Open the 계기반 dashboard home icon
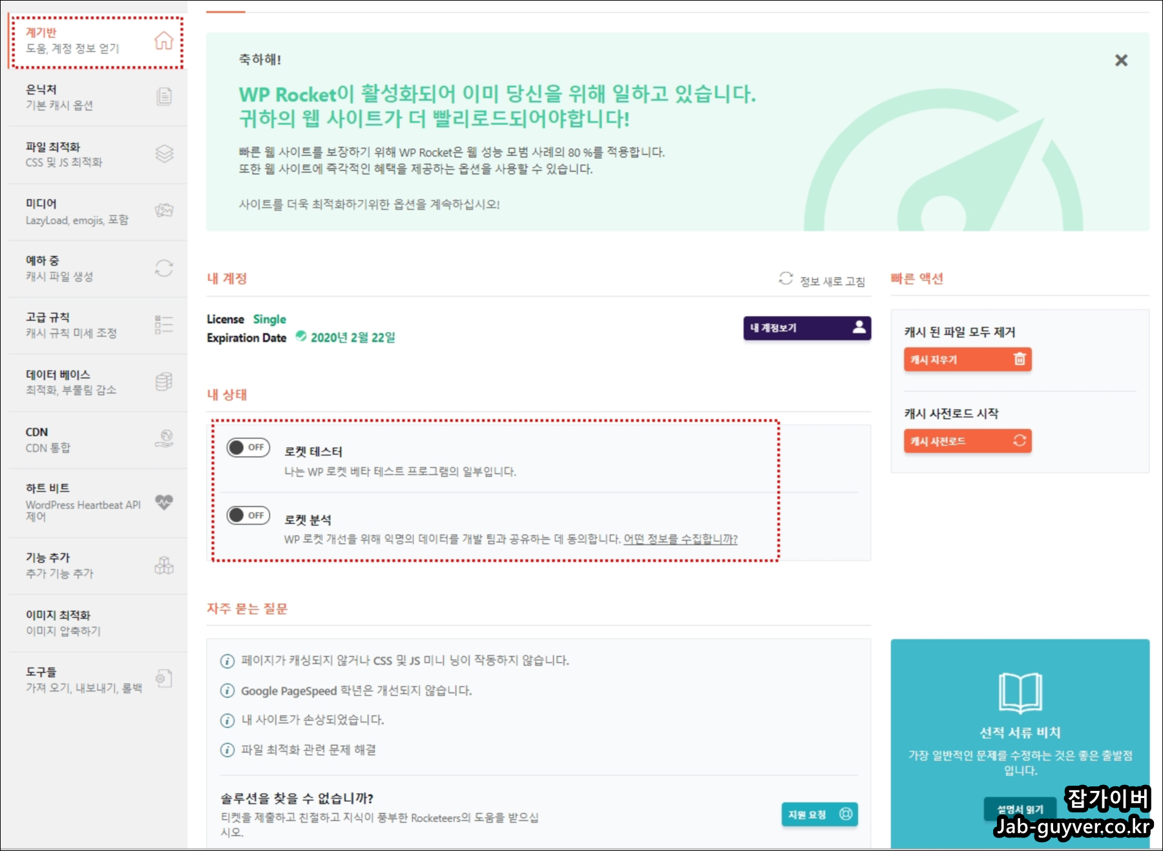The height and width of the screenshot is (851, 1163). click(164, 41)
